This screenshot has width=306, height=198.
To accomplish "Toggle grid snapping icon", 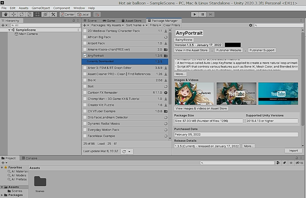I will pos(97,15).
